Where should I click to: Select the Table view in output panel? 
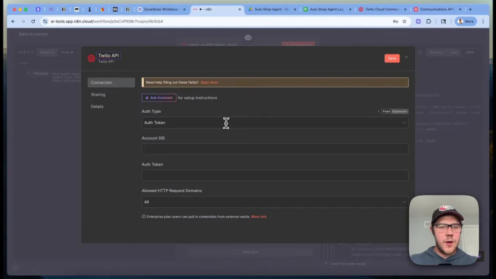(x=454, y=53)
